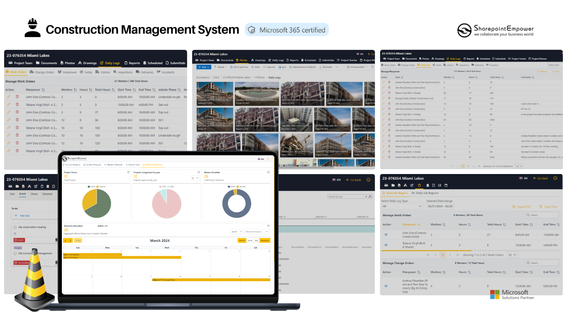View John Doe work order via eye icon
This screenshot has width=567, height=319.
click(386, 235)
